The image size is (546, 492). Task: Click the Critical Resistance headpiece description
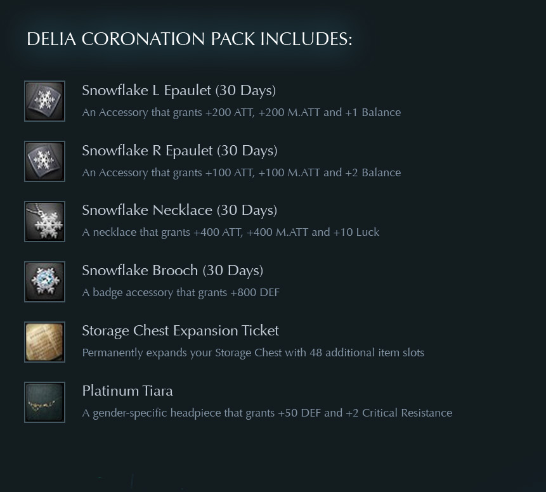(267, 413)
